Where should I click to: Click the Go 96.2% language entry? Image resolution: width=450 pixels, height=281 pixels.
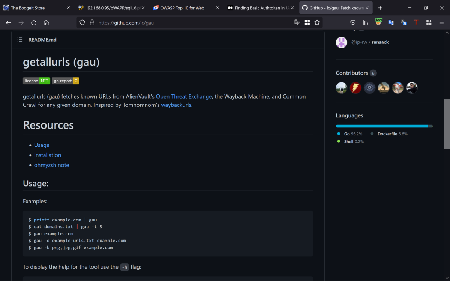[x=350, y=134]
